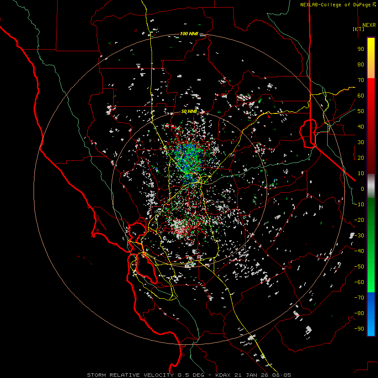Click the [KT] units label
378x378 pixels.
coord(358,29)
